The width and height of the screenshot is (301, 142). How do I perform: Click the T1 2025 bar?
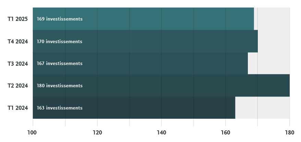tap(143, 19)
